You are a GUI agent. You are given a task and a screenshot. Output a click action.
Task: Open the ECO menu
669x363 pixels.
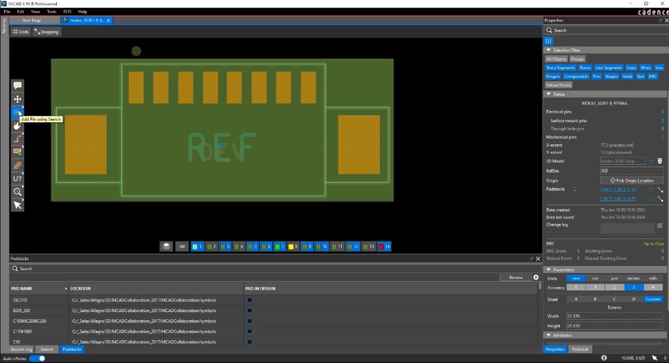pos(67,12)
